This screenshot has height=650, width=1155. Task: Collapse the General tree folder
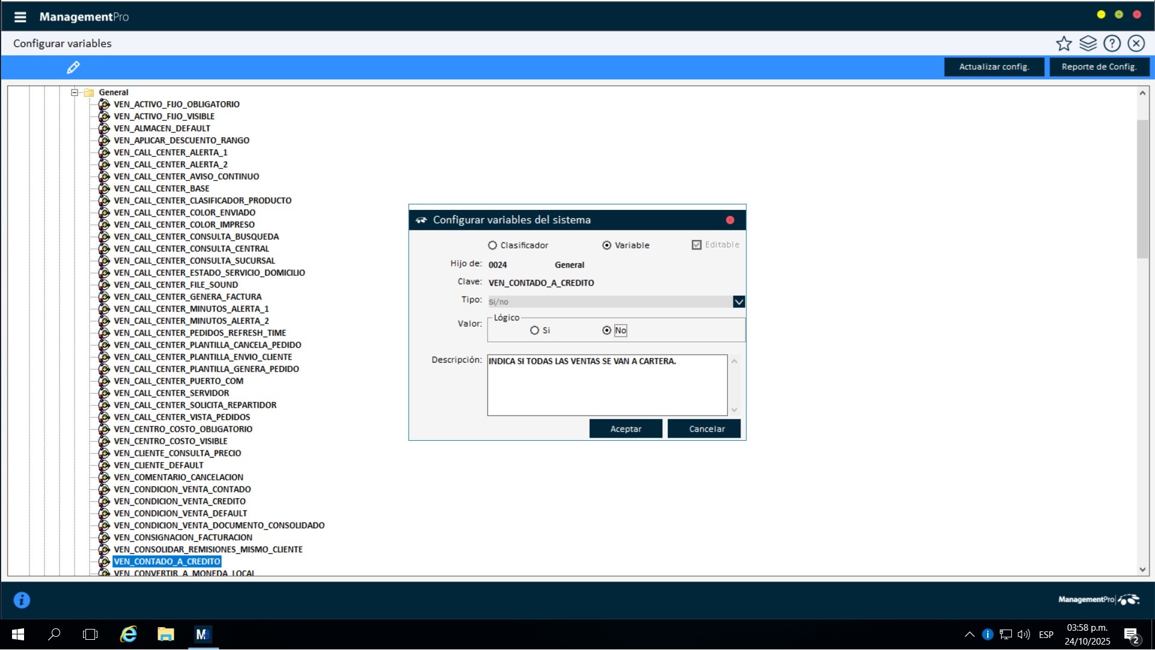point(75,93)
